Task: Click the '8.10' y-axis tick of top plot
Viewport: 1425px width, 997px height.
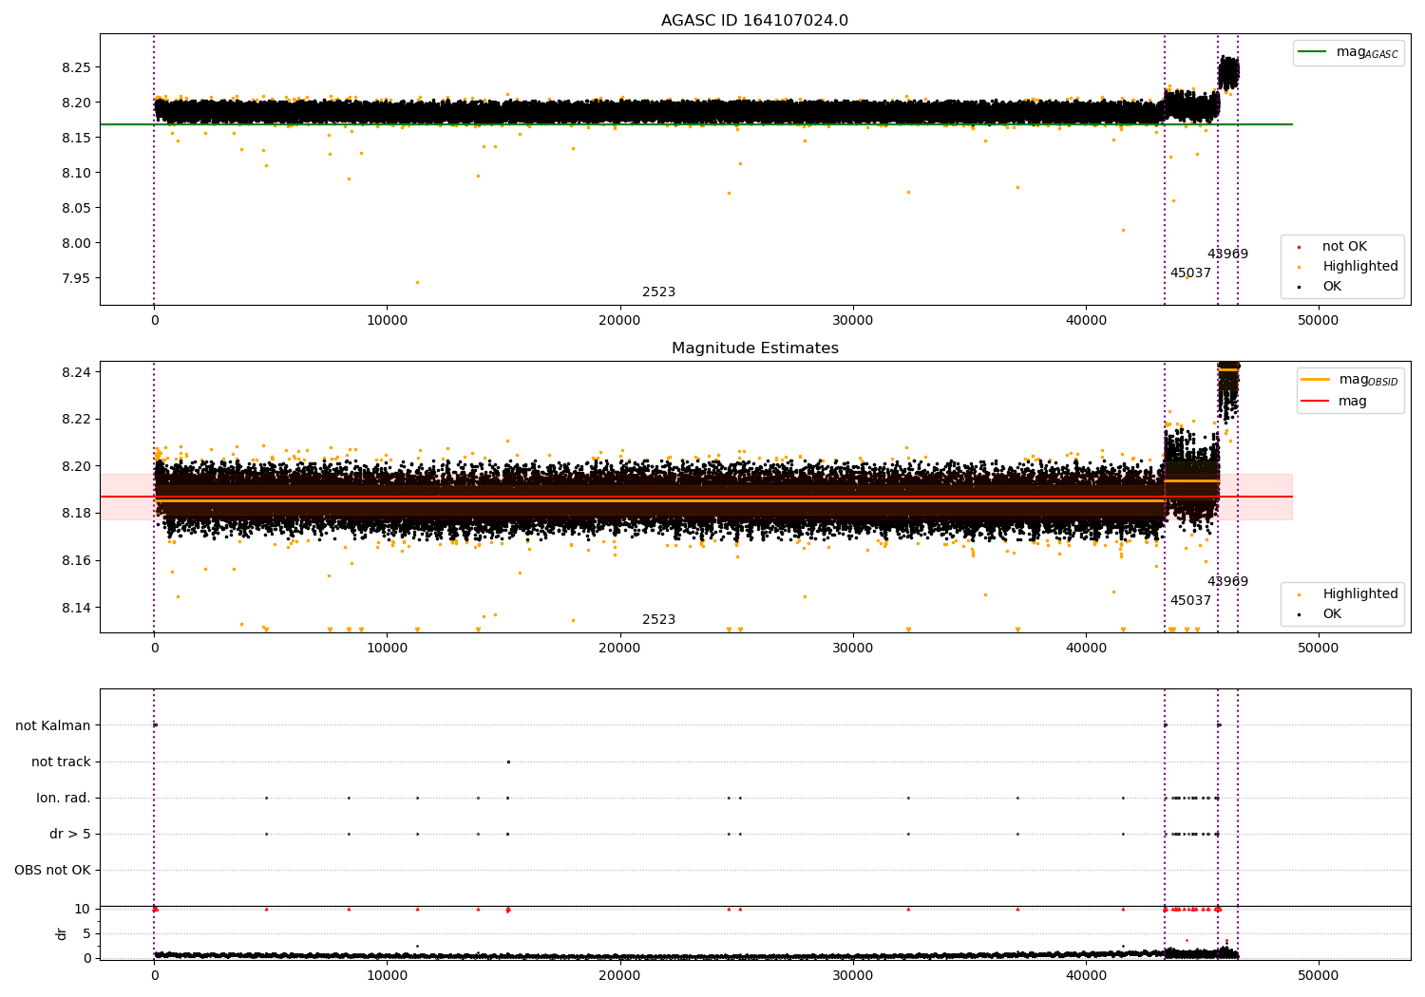Action: point(76,173)
